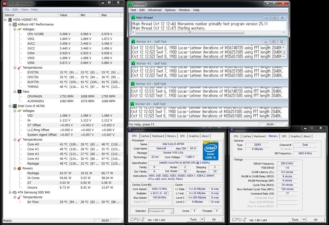Click the Intel inside Core i5 logo
Screen dimensions: 329x225
pyautogui.click(x=210, y=151)
